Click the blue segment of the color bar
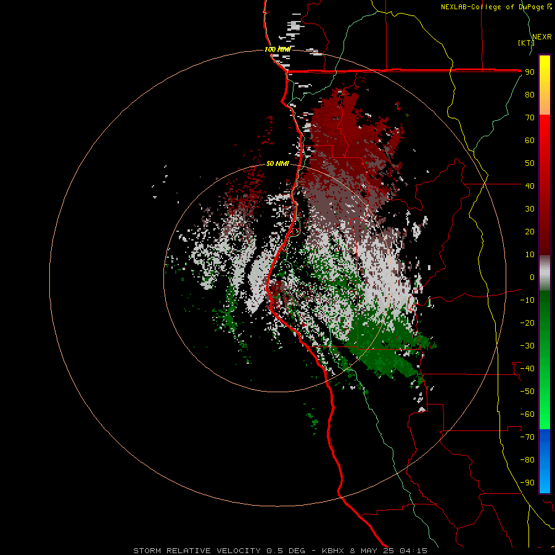 545,461
